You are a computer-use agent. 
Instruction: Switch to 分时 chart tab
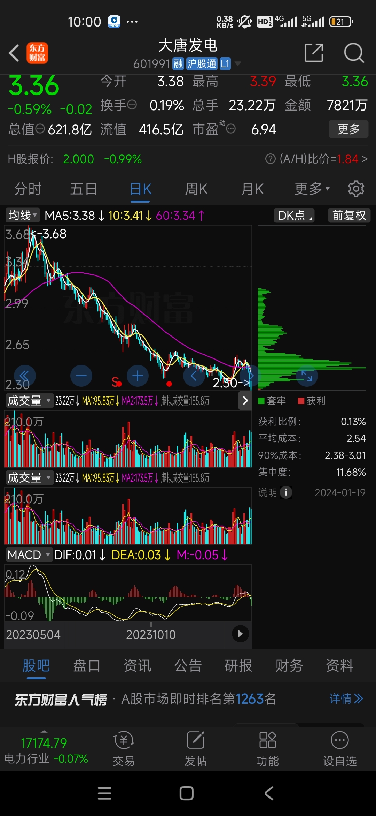(28, 189)
